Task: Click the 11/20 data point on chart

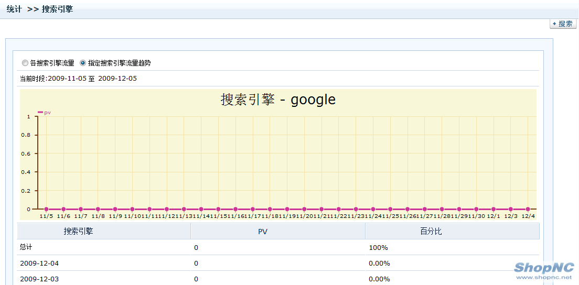Action: [304, 209]
